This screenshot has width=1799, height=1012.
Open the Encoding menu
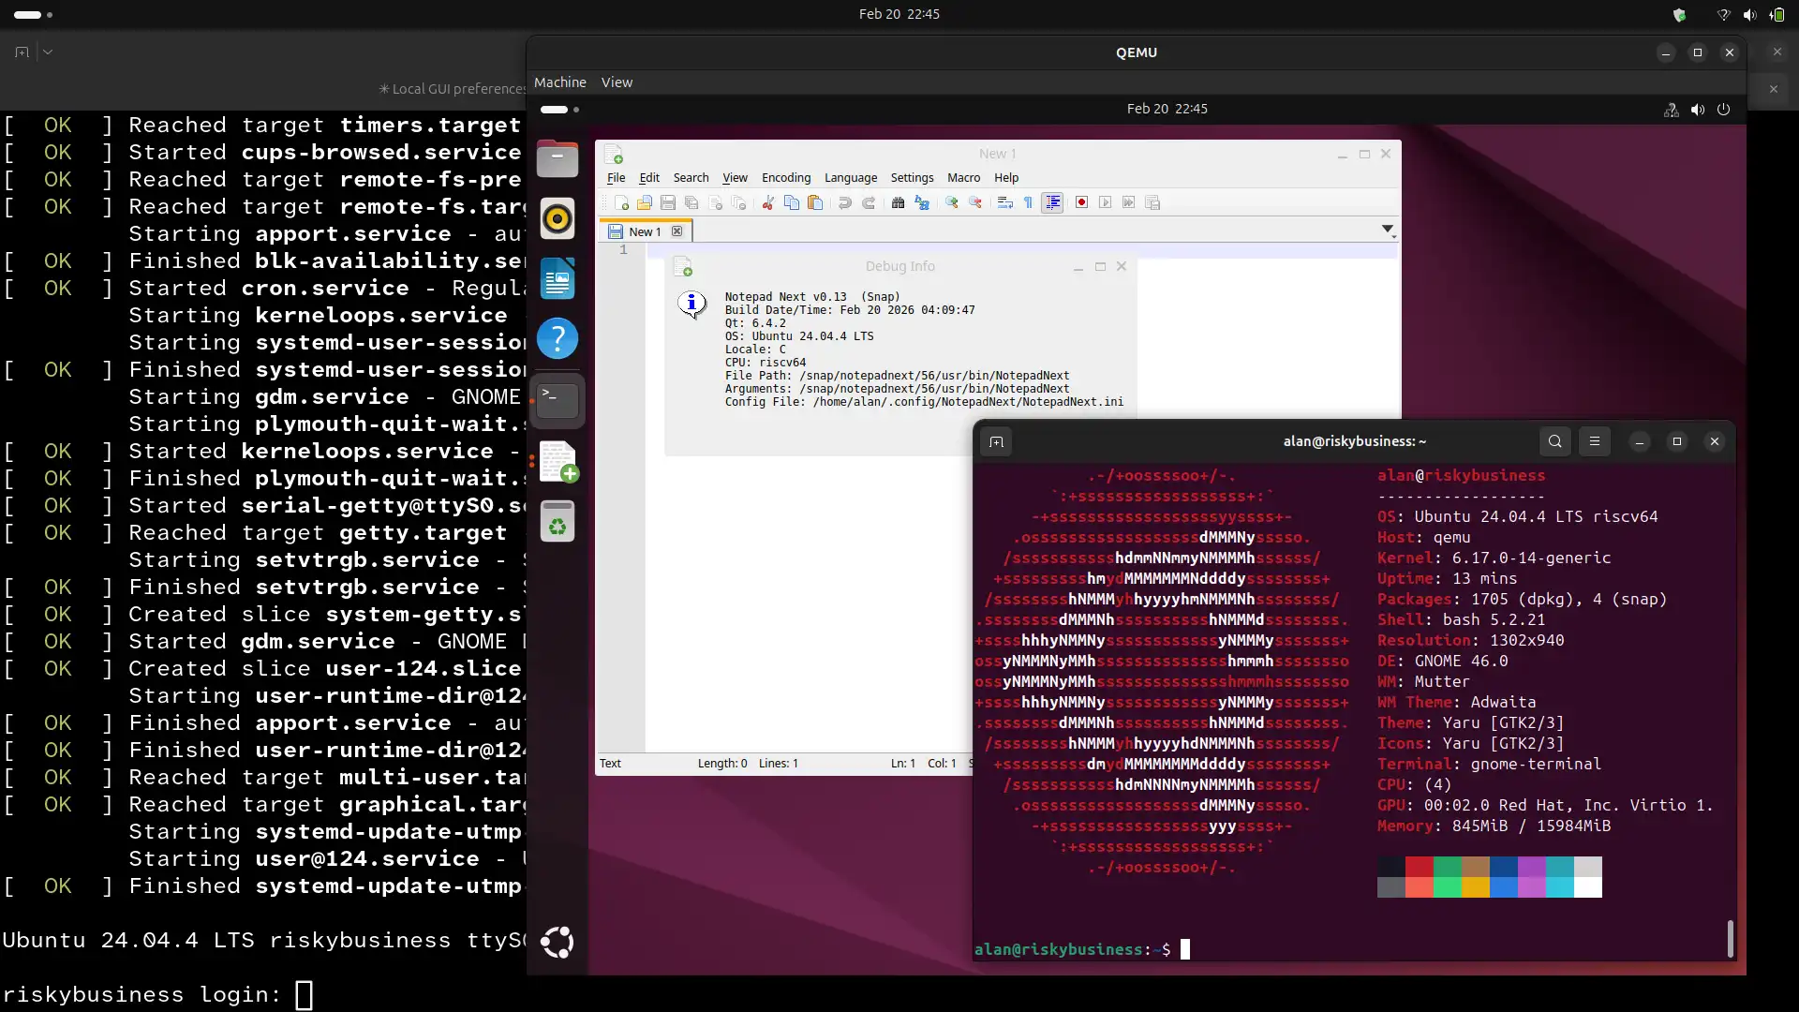point(785,178)
